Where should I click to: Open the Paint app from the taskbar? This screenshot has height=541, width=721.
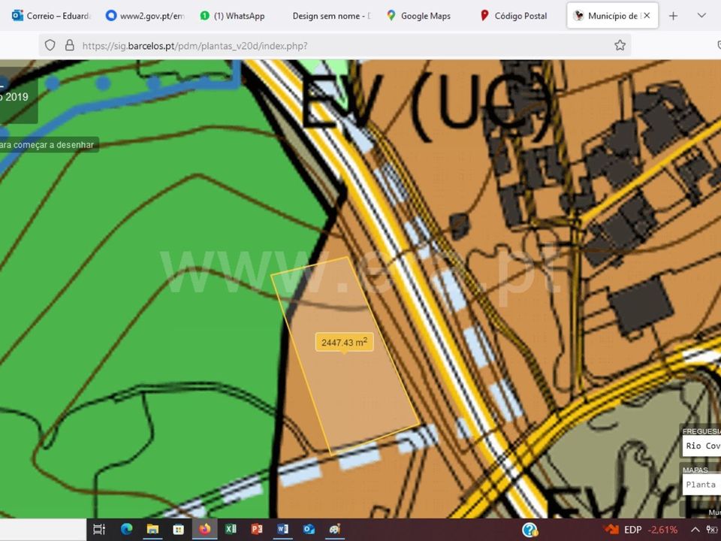335,530
